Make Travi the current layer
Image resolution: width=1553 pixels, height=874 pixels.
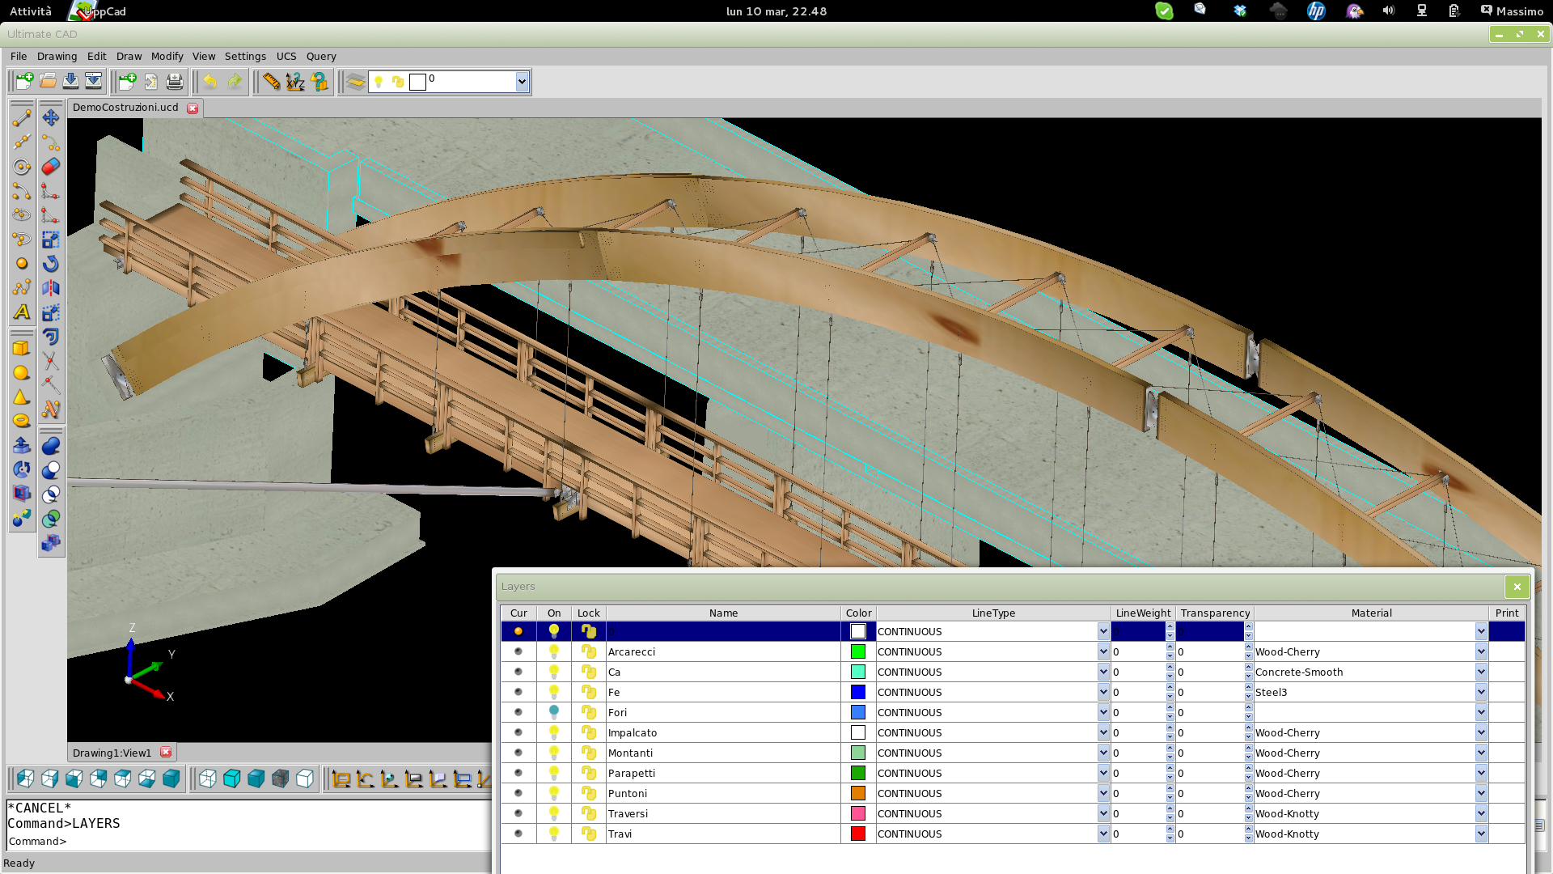click(x=518, y=834)
